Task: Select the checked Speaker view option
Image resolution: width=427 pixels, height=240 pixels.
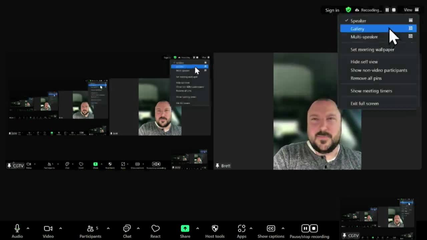Action: [358, 21]
